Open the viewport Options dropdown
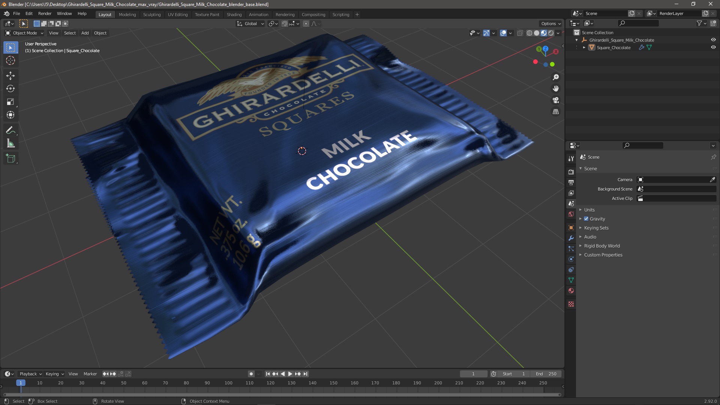Image resolution: width=720 pixels, height=405 pixels. (x=551, y=24)
